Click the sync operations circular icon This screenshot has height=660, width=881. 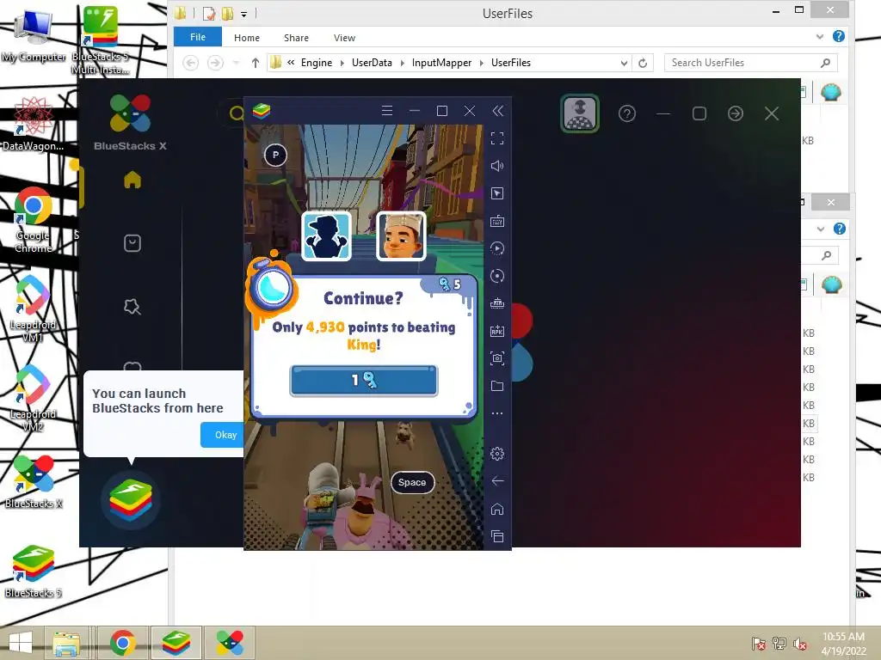tap(497, 276)
